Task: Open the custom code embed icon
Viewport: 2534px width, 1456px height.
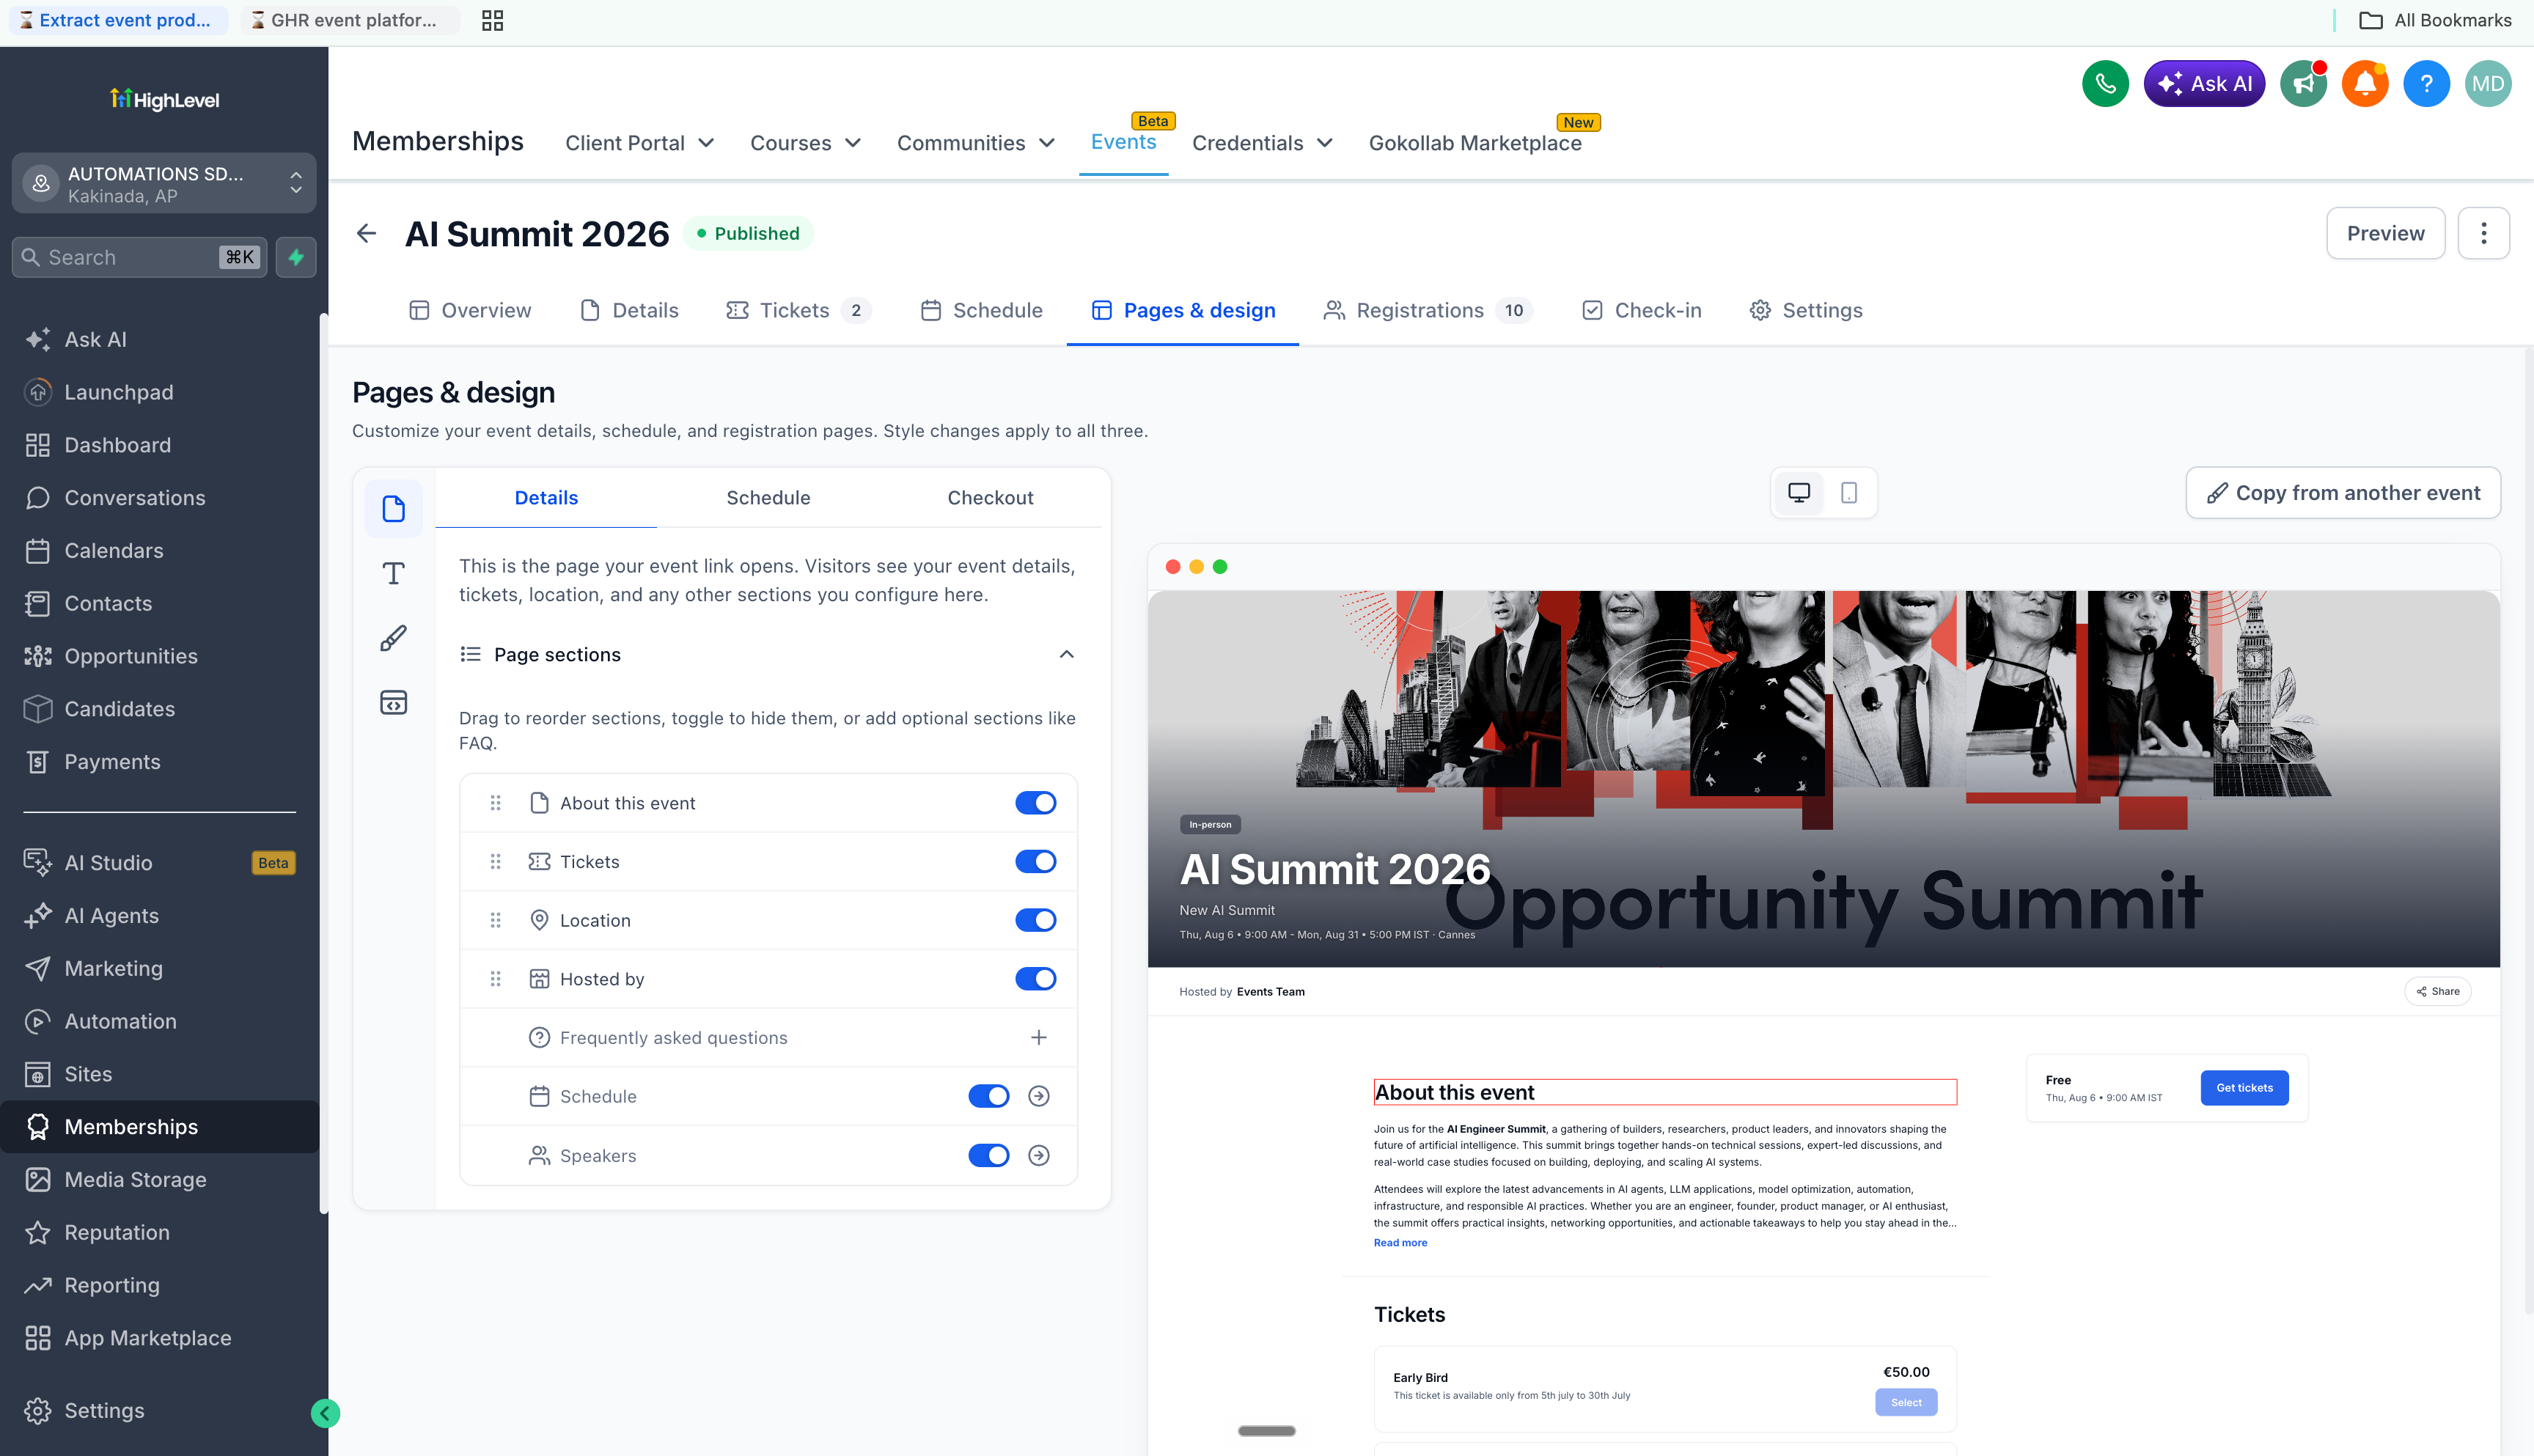Action: pyautogui.click(x=393, y=702)
